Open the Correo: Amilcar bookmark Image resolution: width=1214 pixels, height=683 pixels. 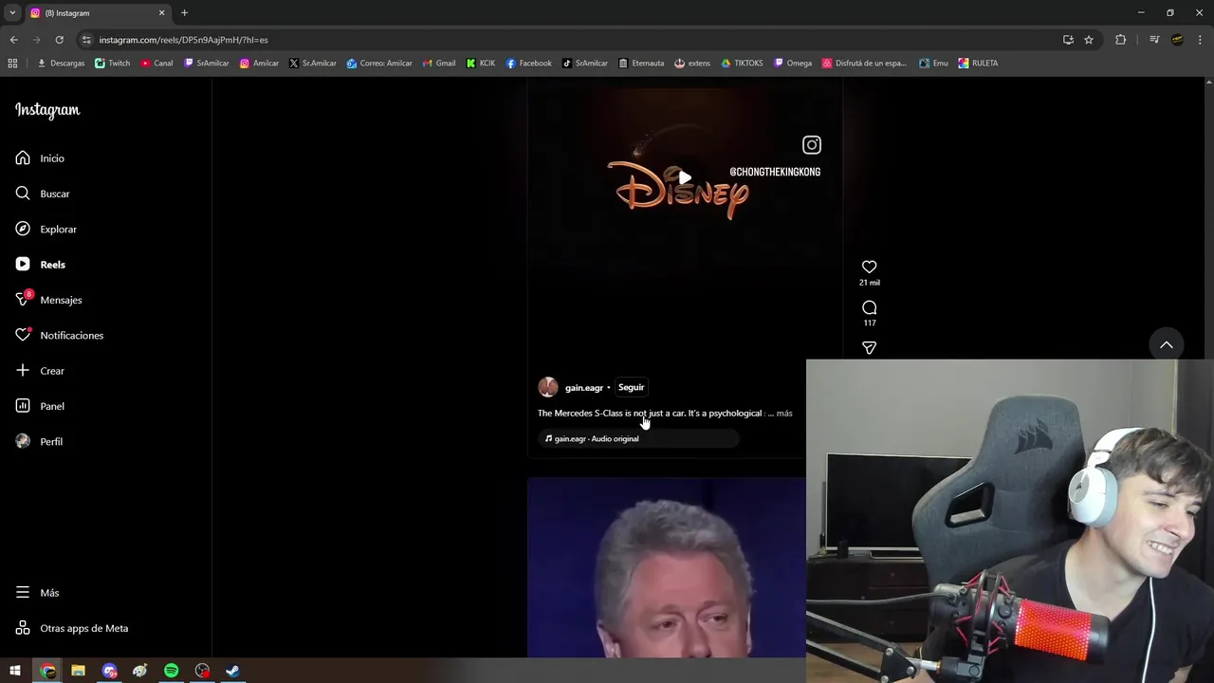[379, 64]
